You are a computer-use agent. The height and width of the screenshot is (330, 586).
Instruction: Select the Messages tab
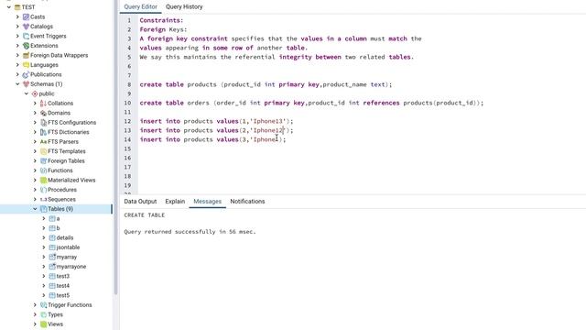[x=208, y=202]
